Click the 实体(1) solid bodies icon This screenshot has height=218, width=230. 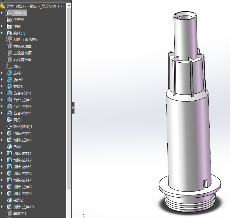(x=9, y=33)
